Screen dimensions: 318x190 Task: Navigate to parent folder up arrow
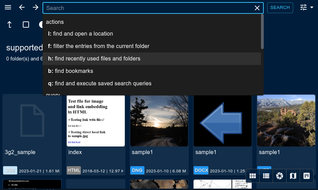pos(9,25)
